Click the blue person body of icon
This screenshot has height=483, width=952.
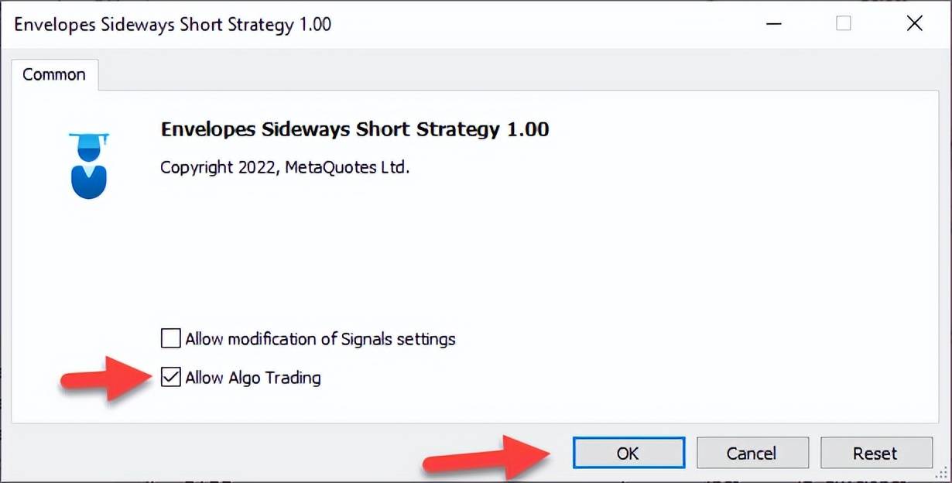(x=88, y=183)
